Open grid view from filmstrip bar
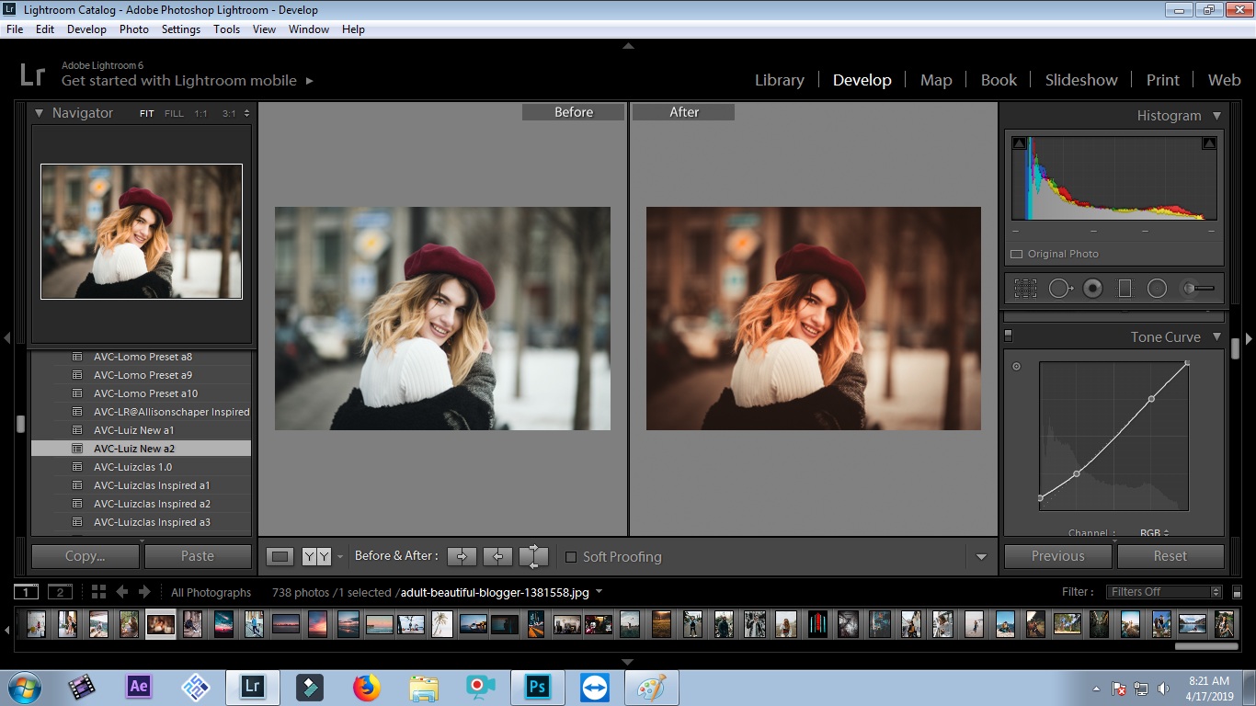This screenshot has width=1256, height=706. [x=98, y=592]
